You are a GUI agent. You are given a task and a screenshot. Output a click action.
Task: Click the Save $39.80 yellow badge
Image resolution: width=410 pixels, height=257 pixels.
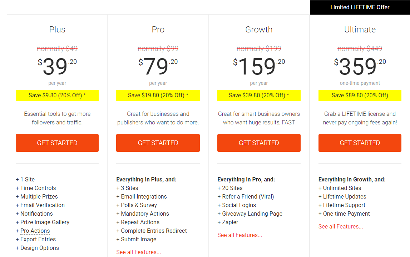259,95
